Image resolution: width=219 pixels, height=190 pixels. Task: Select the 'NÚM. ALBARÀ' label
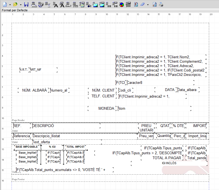click(33, 90)
